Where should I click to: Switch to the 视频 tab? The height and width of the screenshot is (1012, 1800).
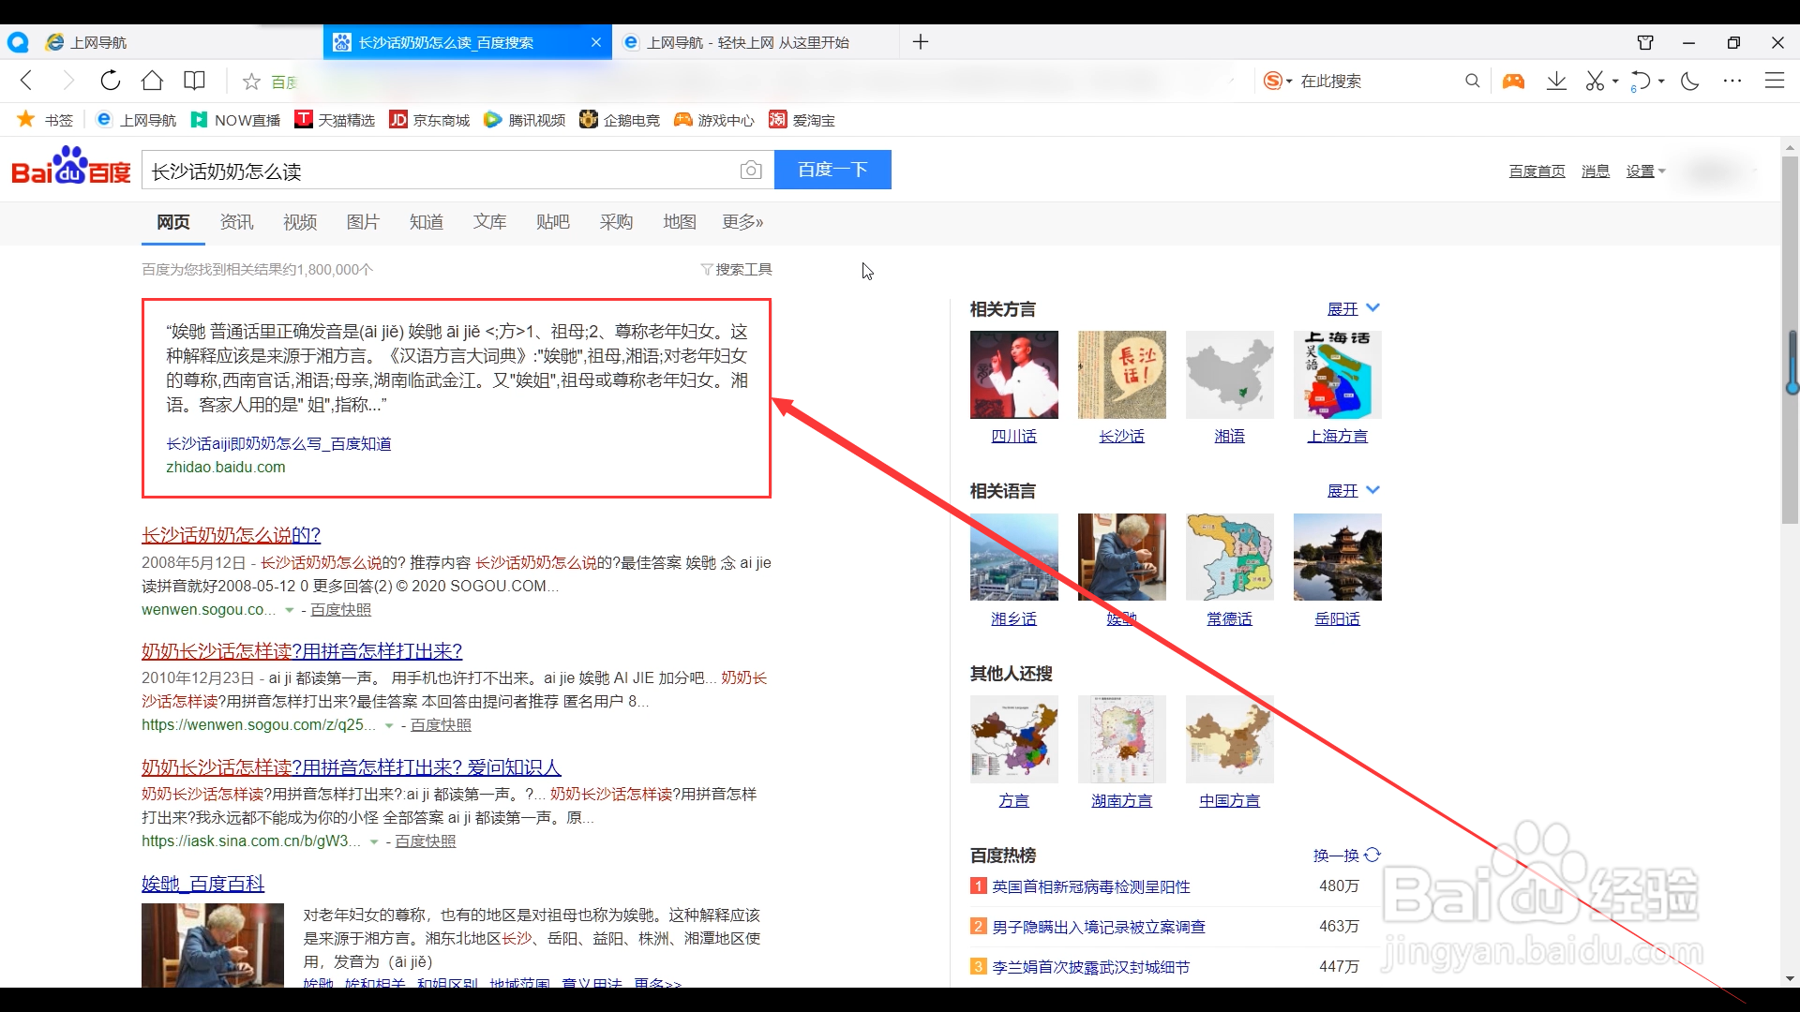300,222
